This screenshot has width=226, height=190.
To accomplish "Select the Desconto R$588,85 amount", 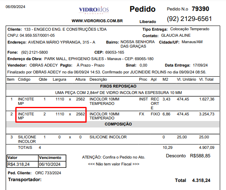I will point(200,156).
